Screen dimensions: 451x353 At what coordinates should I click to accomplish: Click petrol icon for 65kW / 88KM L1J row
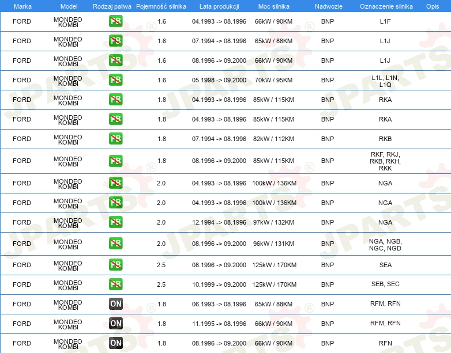coord(115,41)
